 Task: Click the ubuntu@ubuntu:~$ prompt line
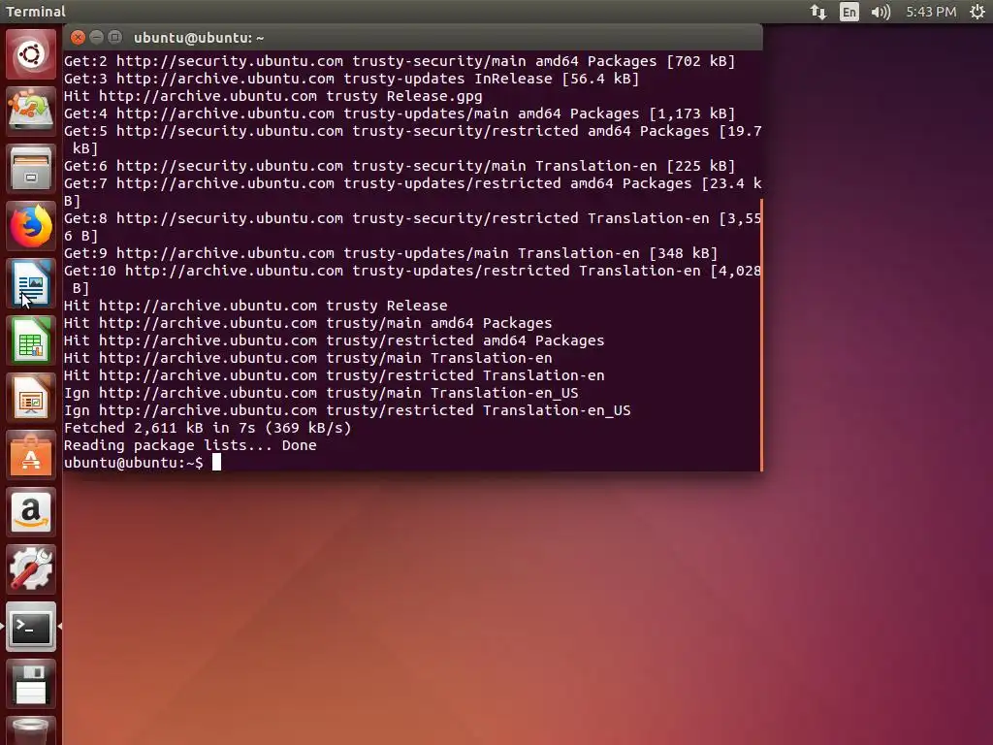[134, 463]
